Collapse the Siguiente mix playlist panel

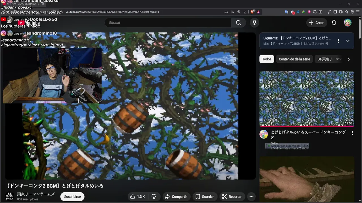coord(348,41)
